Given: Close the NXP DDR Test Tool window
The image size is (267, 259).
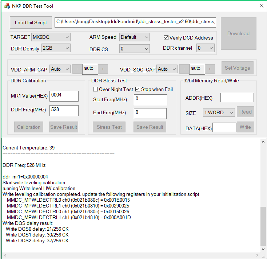Looking at the screenshot, I should (x=262, y=6).
